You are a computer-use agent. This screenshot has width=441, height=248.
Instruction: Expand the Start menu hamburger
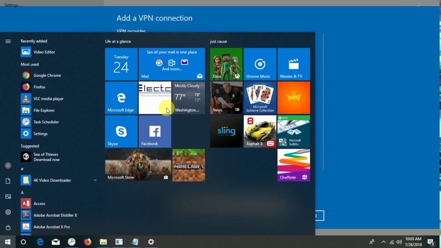point(8,41)
